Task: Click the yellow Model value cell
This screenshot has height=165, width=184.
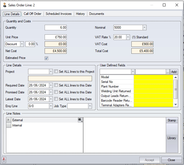Action: tap(153, 77)
